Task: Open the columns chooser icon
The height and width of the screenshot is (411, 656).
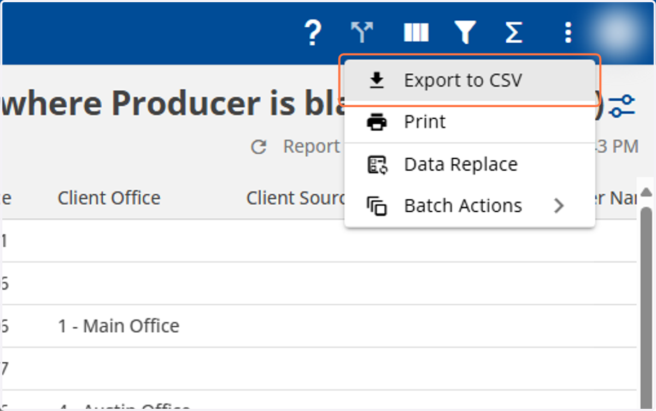Action: 416,33
